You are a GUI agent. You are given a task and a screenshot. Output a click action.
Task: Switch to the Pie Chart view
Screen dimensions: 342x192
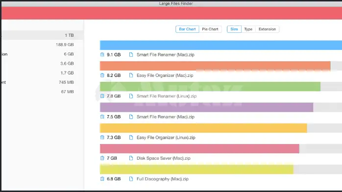[210, 29]
